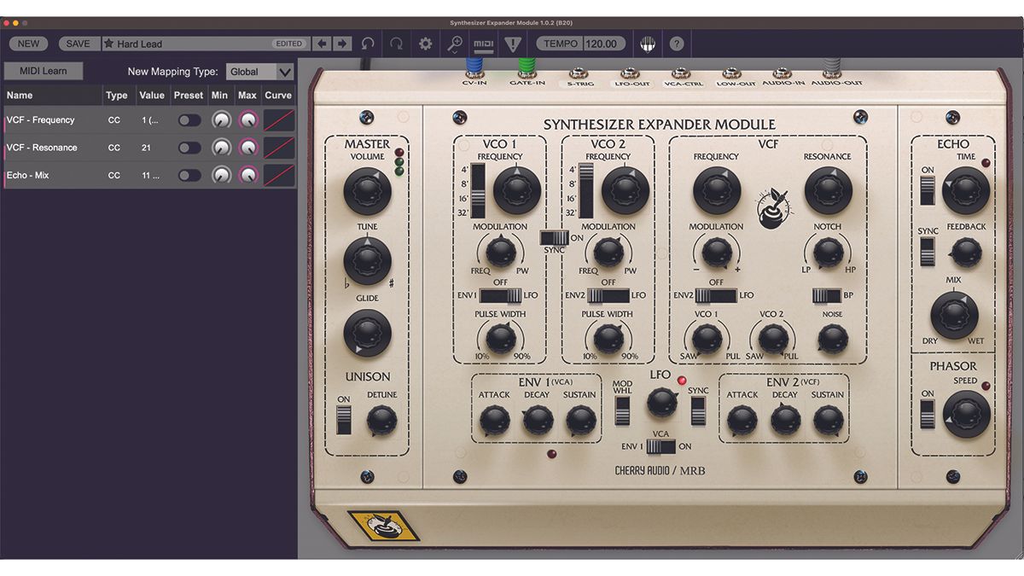Click the TEMPO value field showing 120.00

click(600, 44)
